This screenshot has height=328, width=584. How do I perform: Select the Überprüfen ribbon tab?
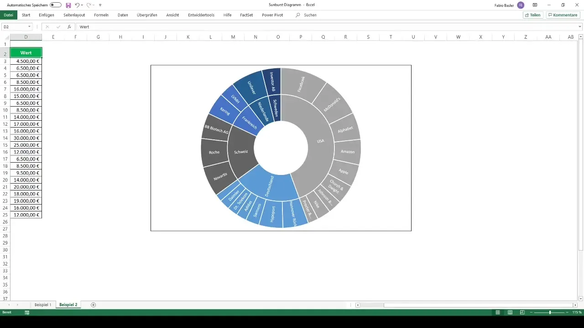[x=147, y=15]
